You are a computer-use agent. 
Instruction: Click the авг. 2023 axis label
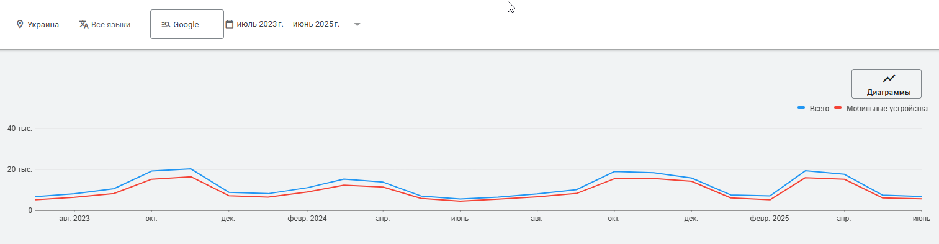pos(74,219)
